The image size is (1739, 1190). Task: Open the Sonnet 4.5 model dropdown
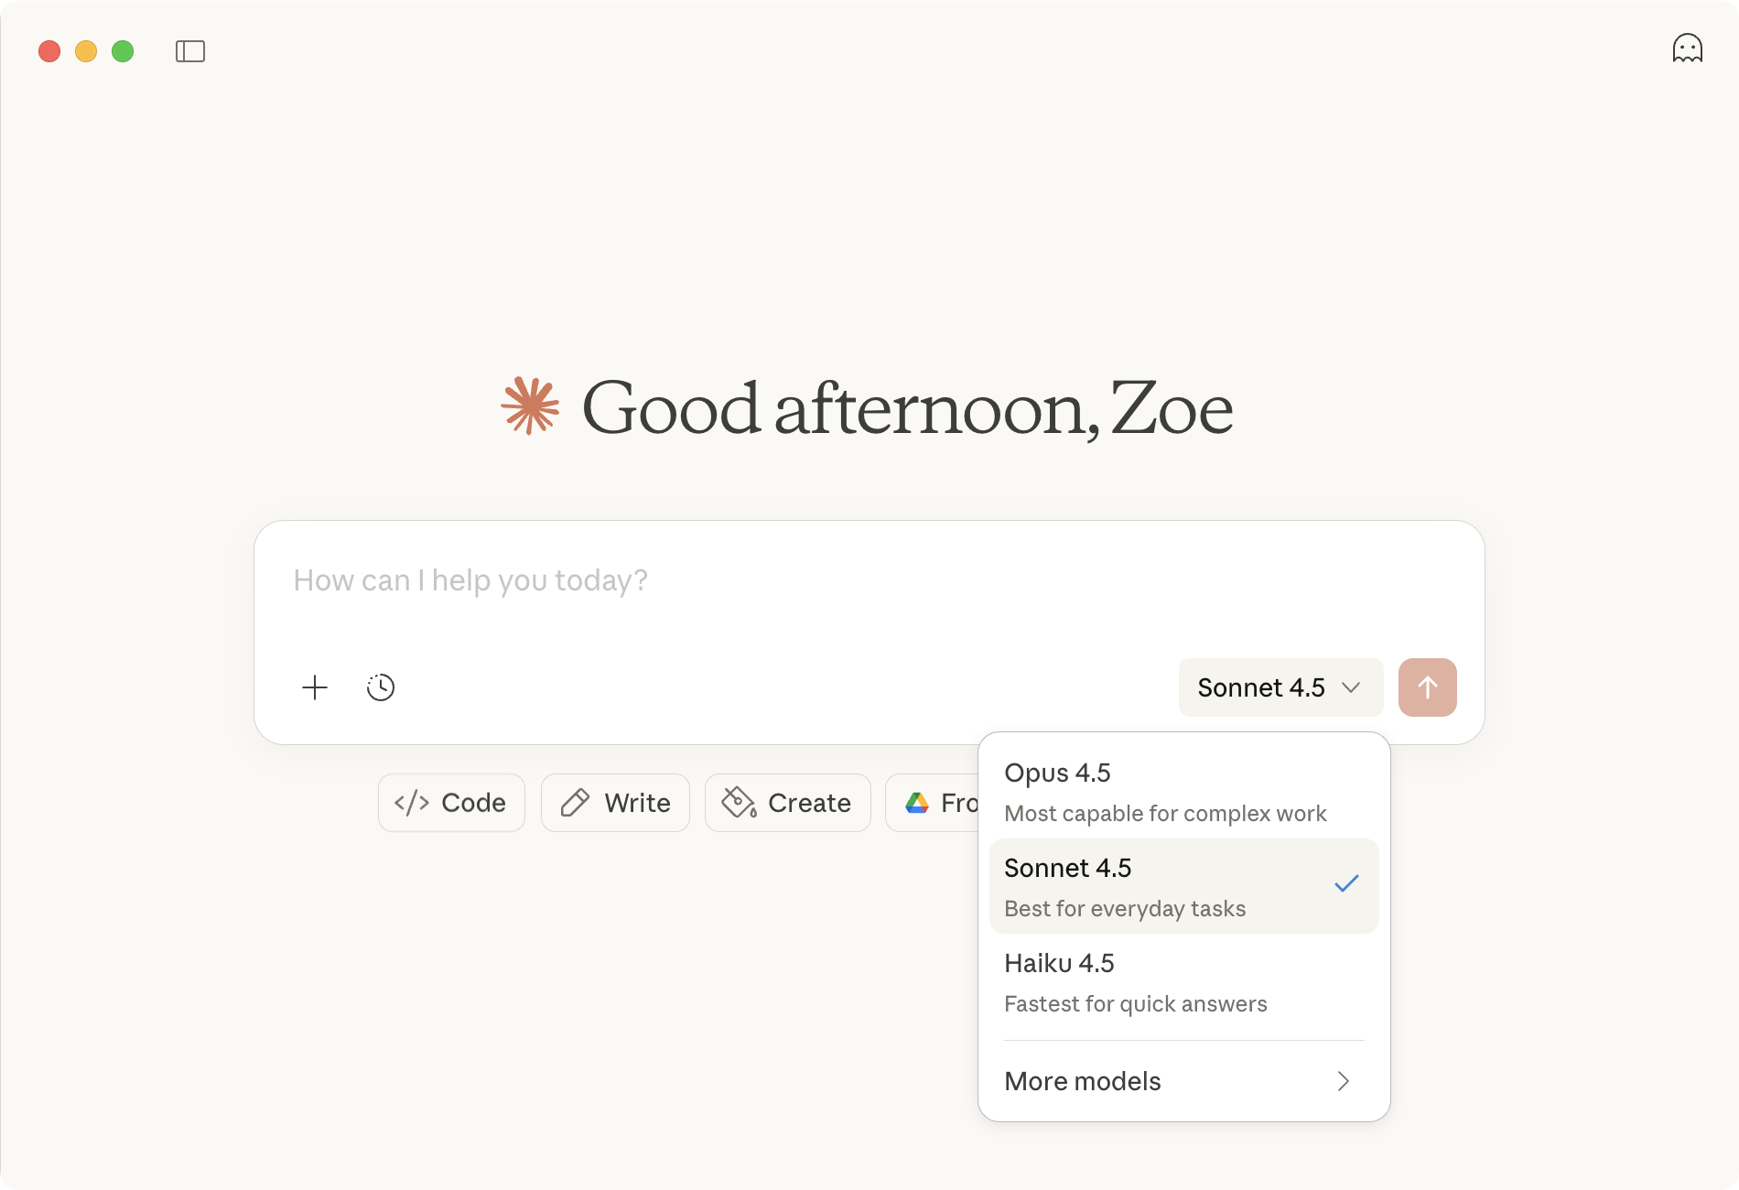click(x=1280, y=687)
